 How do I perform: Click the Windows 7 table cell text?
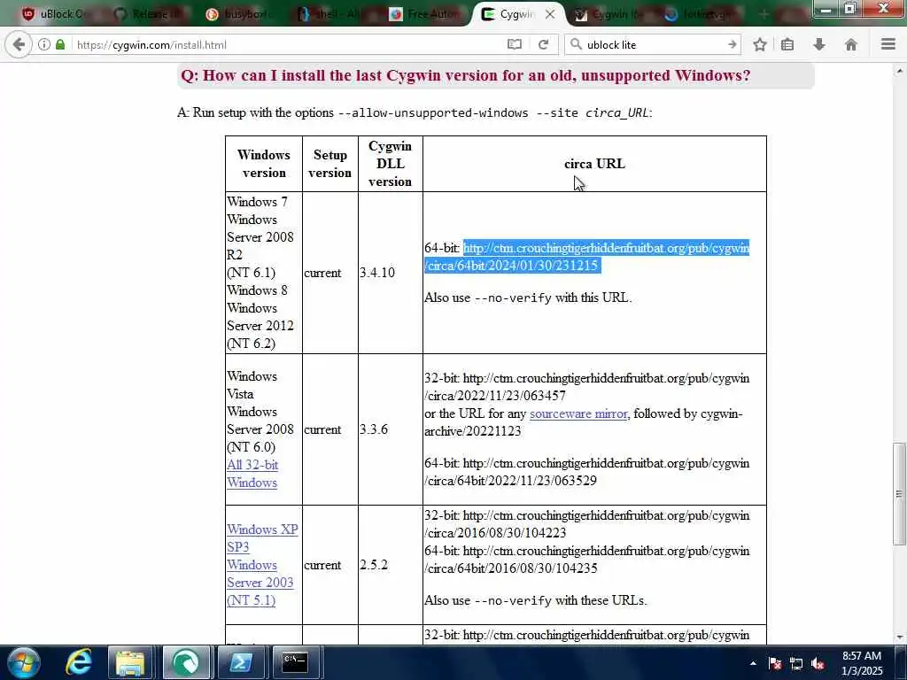point(257,202)
